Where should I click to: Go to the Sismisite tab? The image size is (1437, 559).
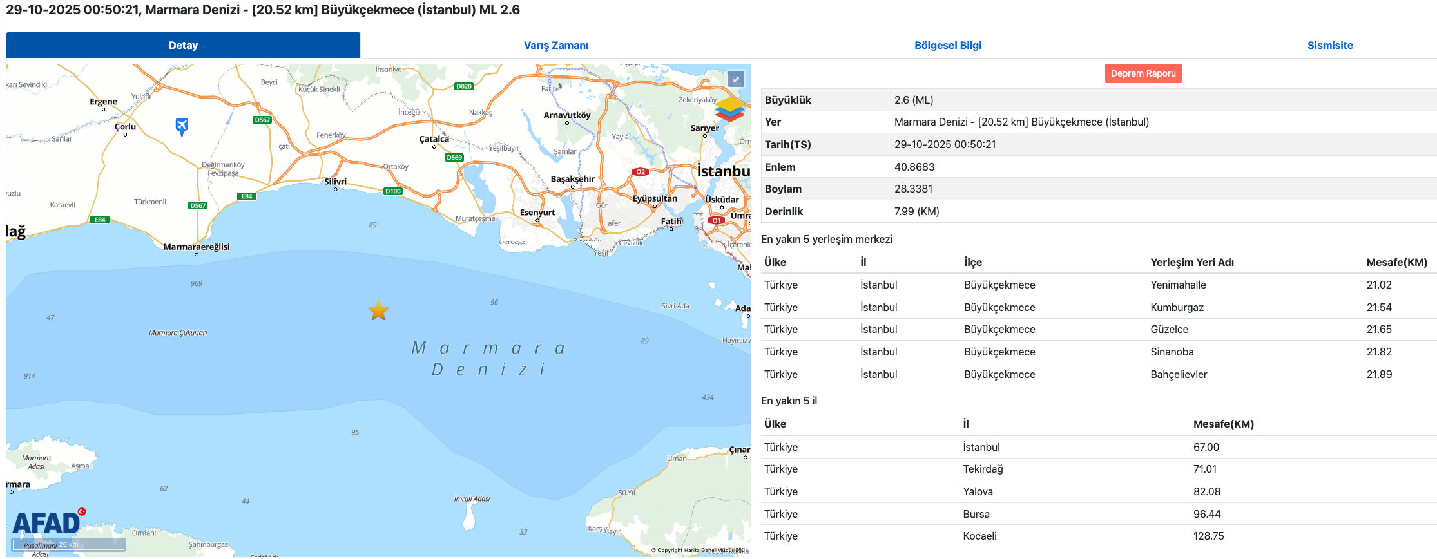pyautogui.click(x=1329, y=46)
